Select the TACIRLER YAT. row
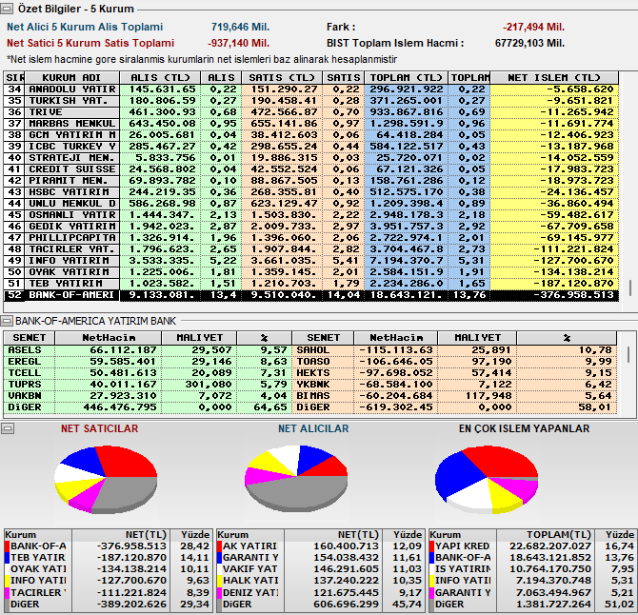 point(311,248)
